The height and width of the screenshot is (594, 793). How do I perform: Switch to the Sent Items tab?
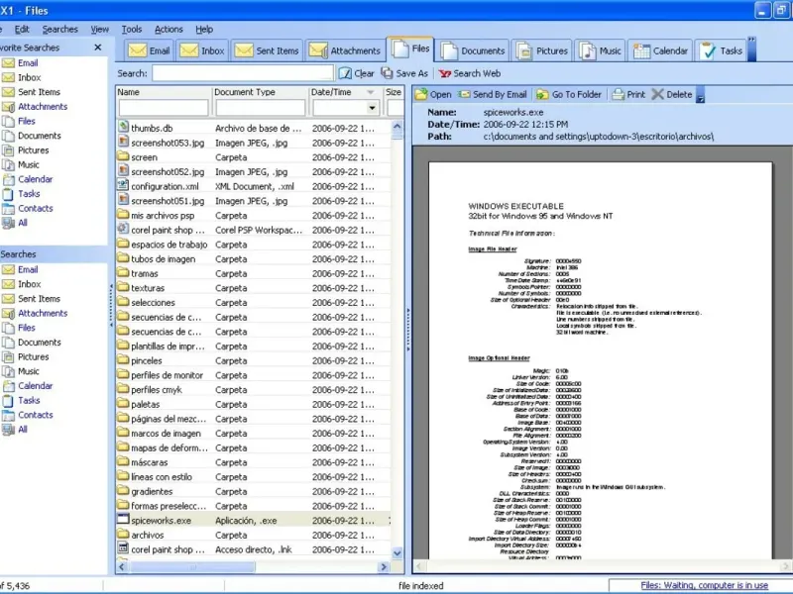coord(267,50)
